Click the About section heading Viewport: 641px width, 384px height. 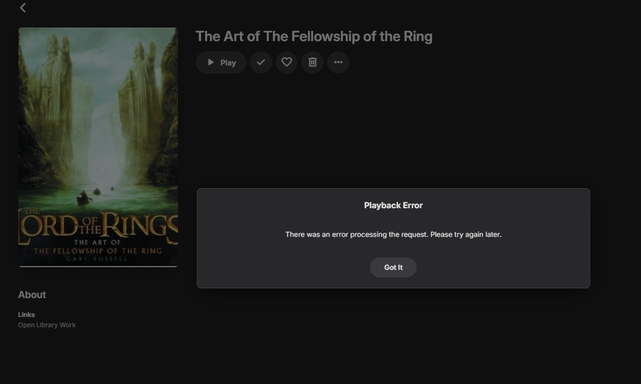(32, 295)
